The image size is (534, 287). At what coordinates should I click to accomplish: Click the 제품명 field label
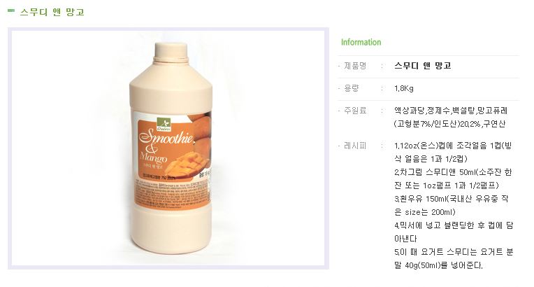click(355, 66)
